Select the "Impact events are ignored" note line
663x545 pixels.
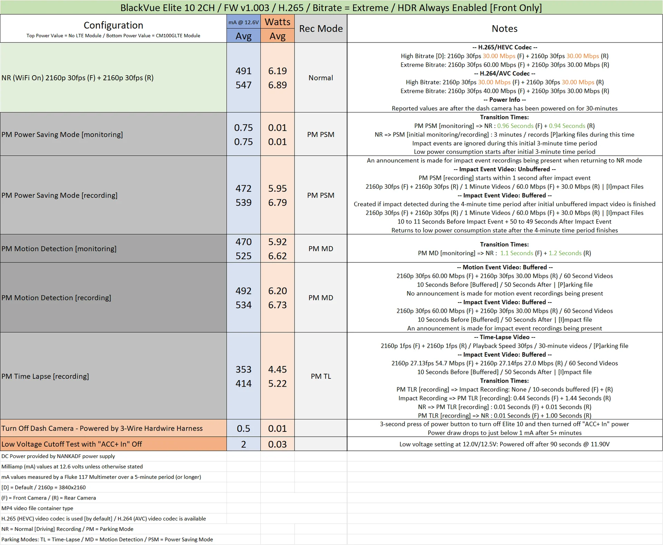click(505, 143)
